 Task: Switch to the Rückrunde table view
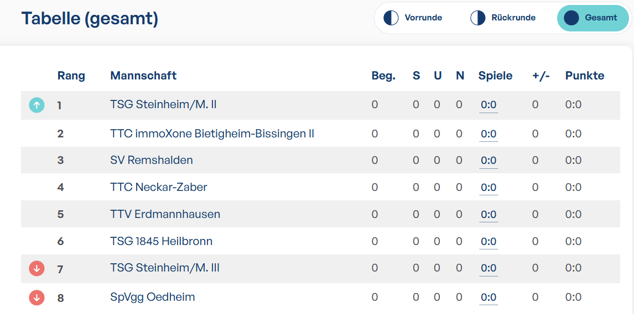click(503, 18)
